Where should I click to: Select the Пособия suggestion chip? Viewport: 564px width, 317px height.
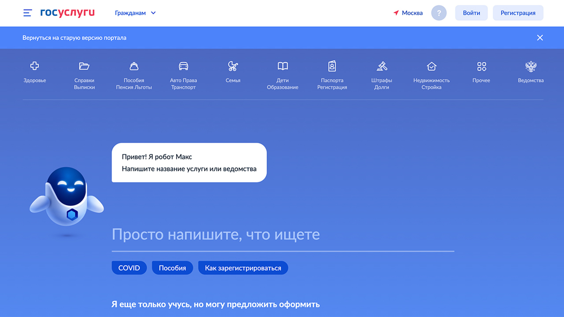[172, 268]
